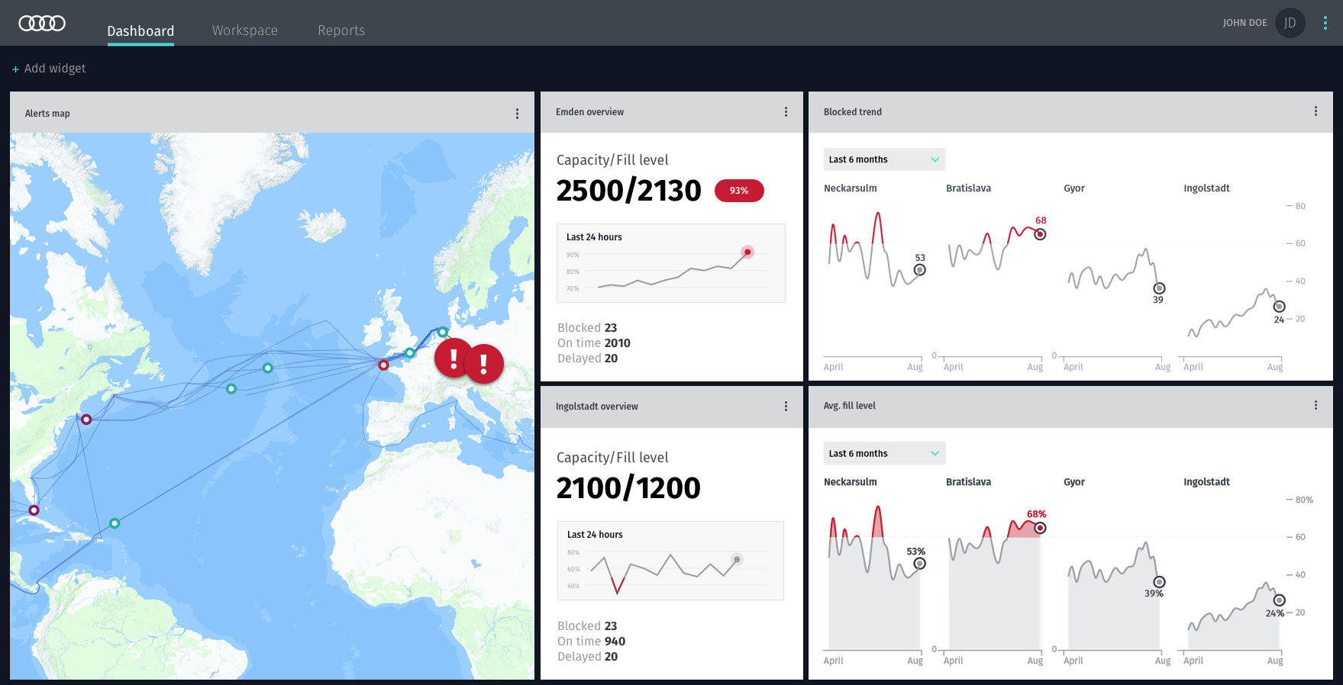Open the Emden overview widget options menu

tap(786, 112)
